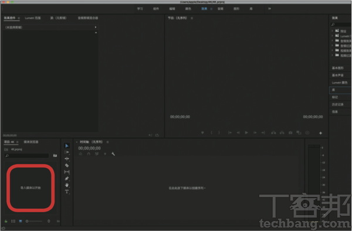Open the 源: (无剪辑) tab

pyautogui.click(x=58, y=18)
